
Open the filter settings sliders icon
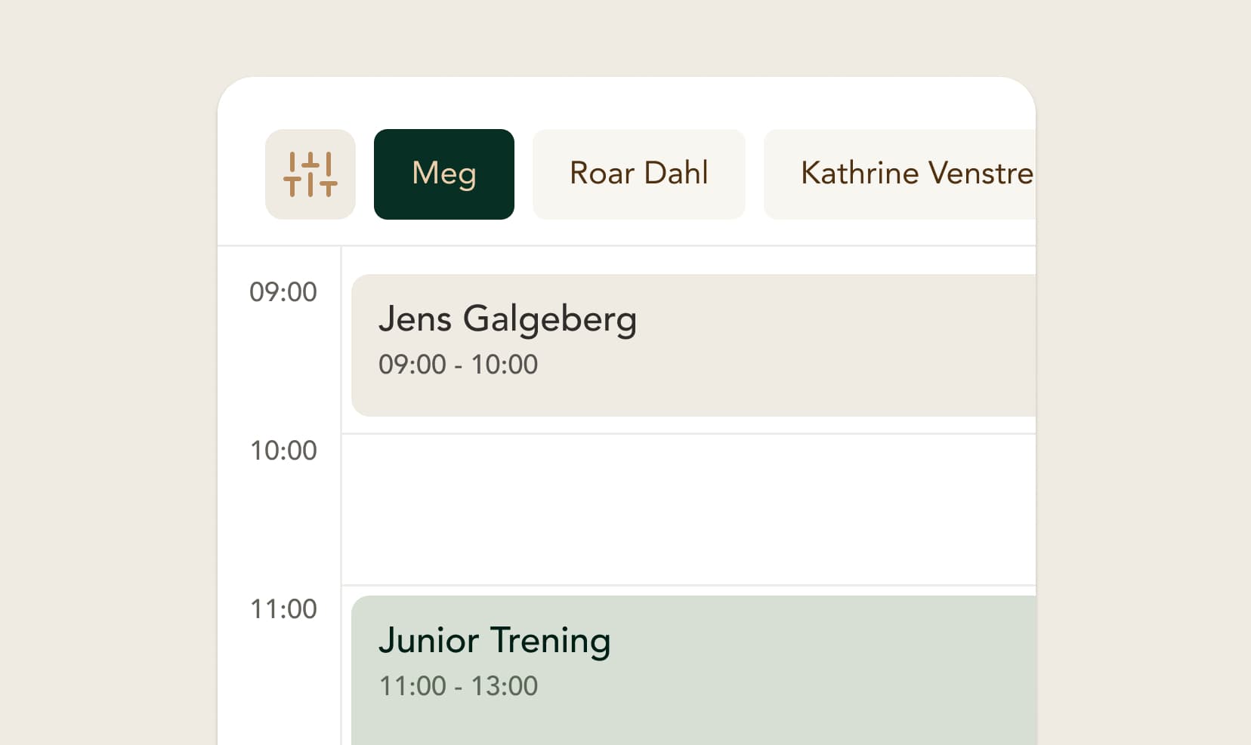tap(310, 174)
